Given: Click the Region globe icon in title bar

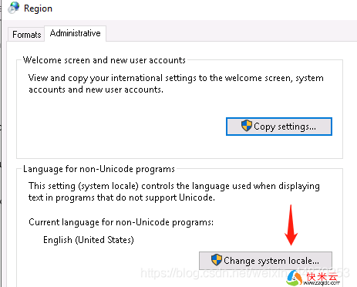Looking at the screenshot, I should (14, 8).
